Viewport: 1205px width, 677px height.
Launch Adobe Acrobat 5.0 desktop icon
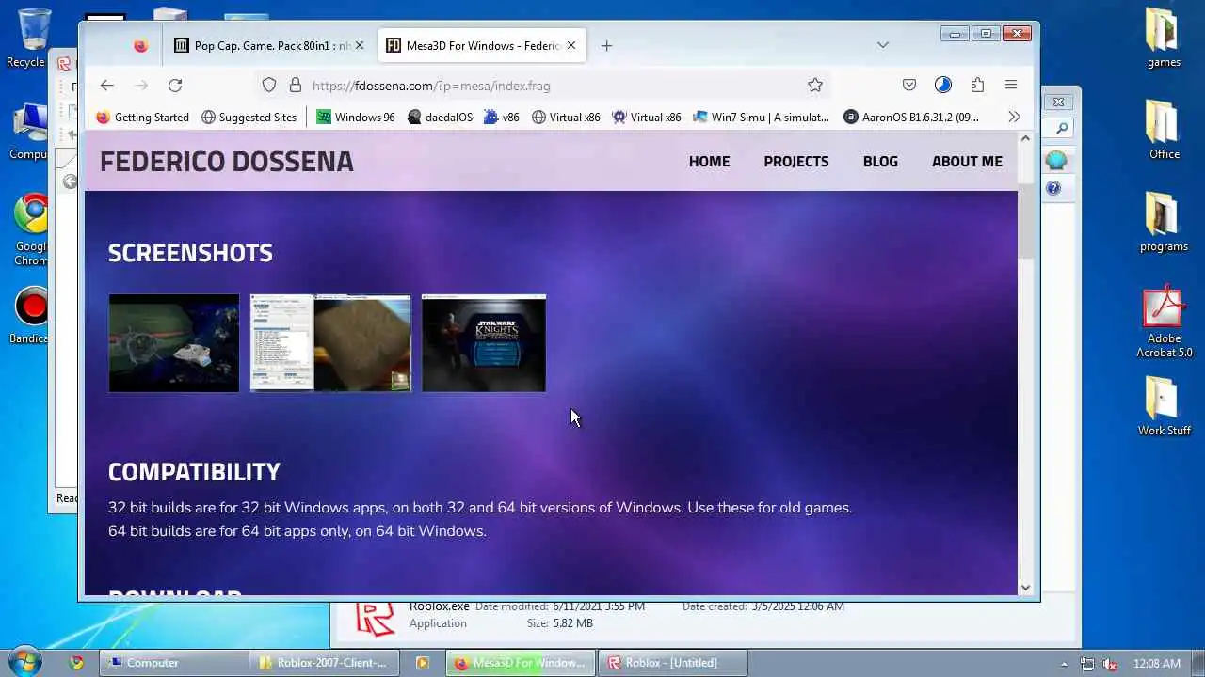pyautogui.click(x=1164, y=322)
